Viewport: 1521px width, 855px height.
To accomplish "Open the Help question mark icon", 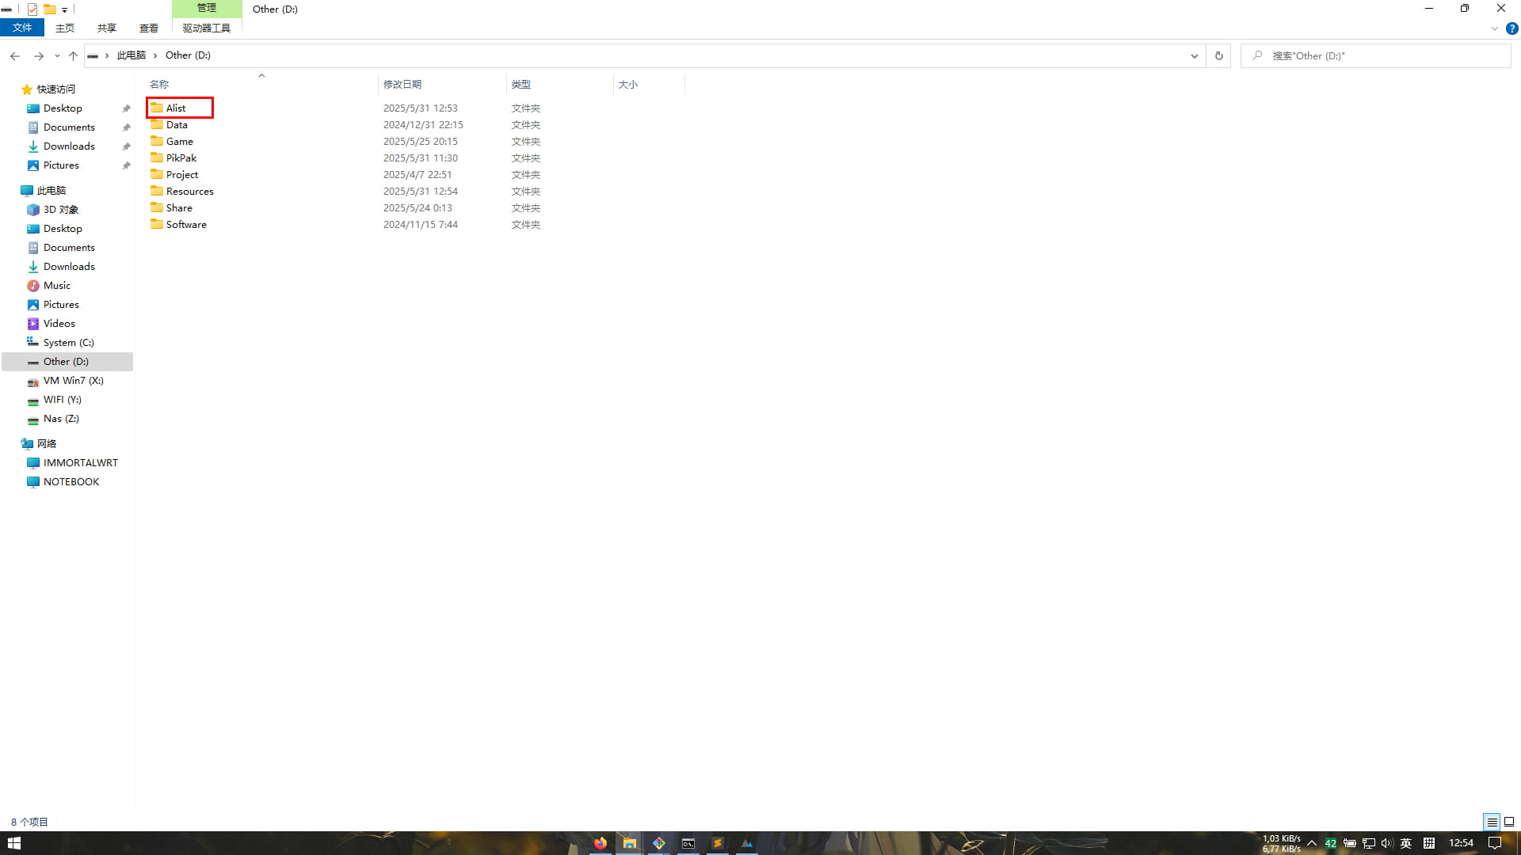I will [1511, 28].
